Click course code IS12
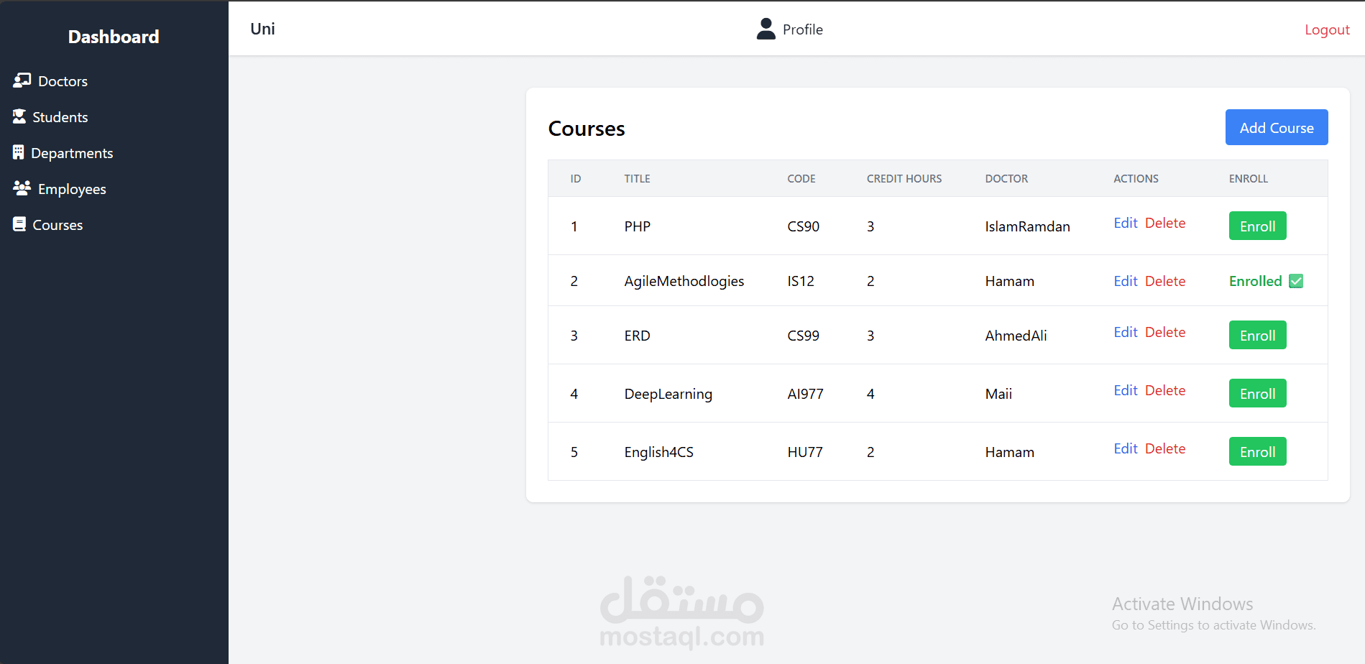The height and width of the screenshot is (664, 1365). 800,281
